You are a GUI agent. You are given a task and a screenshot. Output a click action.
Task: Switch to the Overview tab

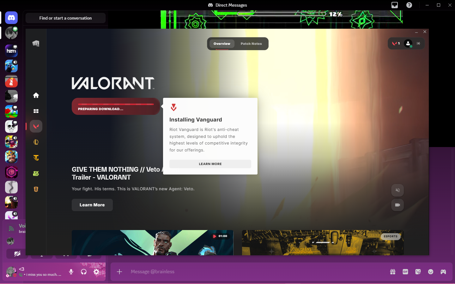point(222,44)
